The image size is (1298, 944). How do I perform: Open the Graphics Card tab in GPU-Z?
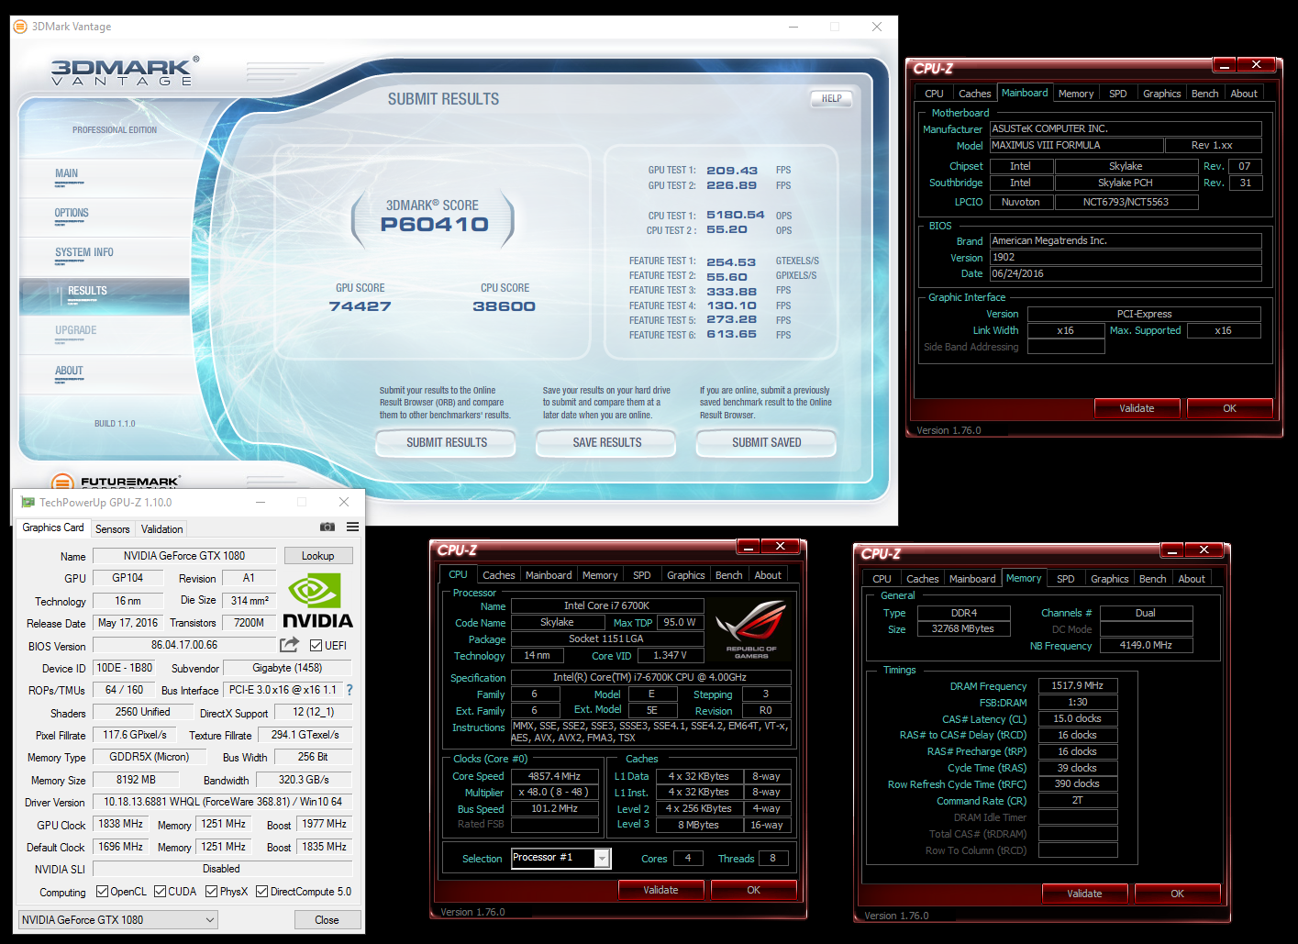tap(53, 528)
